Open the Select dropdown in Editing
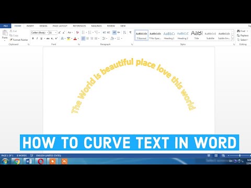Image resolution: width=251 pixels, height=188 pixels. tap(243, 40)
